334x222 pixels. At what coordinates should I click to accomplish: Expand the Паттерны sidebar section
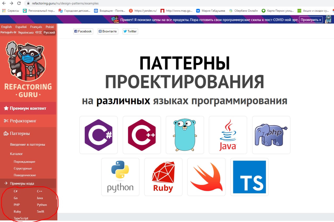point(28,134)
